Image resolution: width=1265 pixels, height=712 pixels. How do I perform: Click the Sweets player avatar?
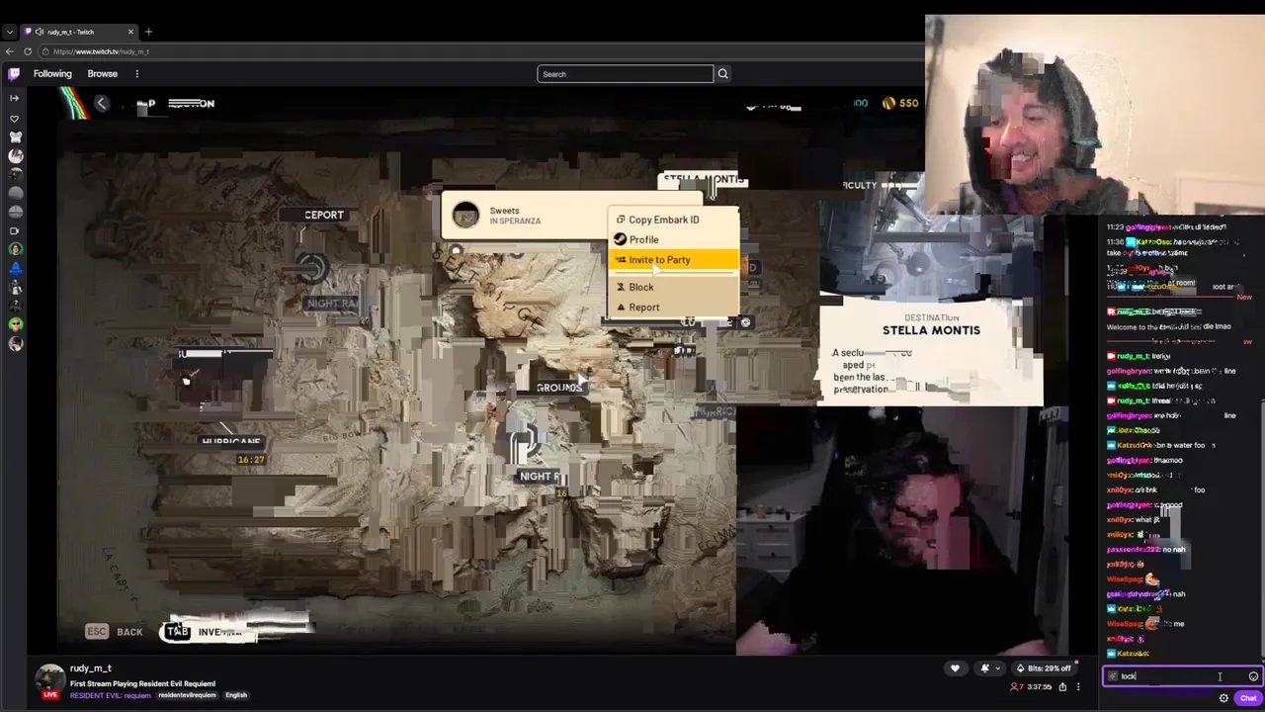465,215
